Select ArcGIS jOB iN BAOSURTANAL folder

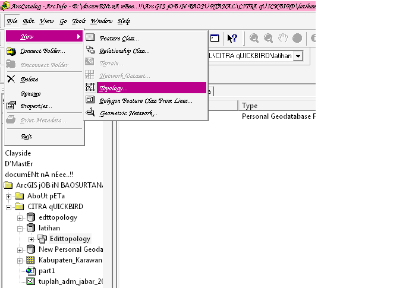59,185
